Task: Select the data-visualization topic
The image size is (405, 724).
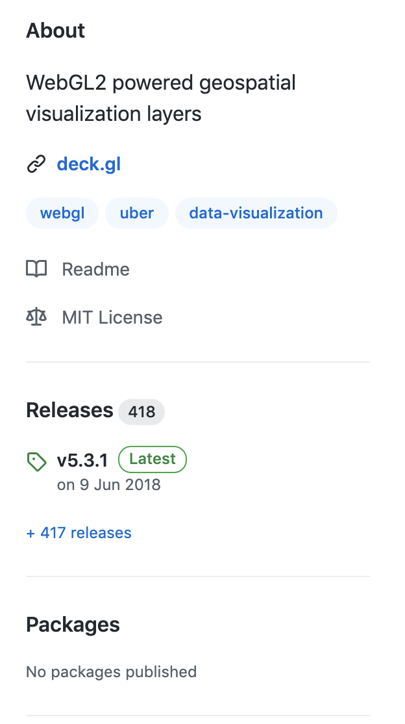Action: [256, 213]
